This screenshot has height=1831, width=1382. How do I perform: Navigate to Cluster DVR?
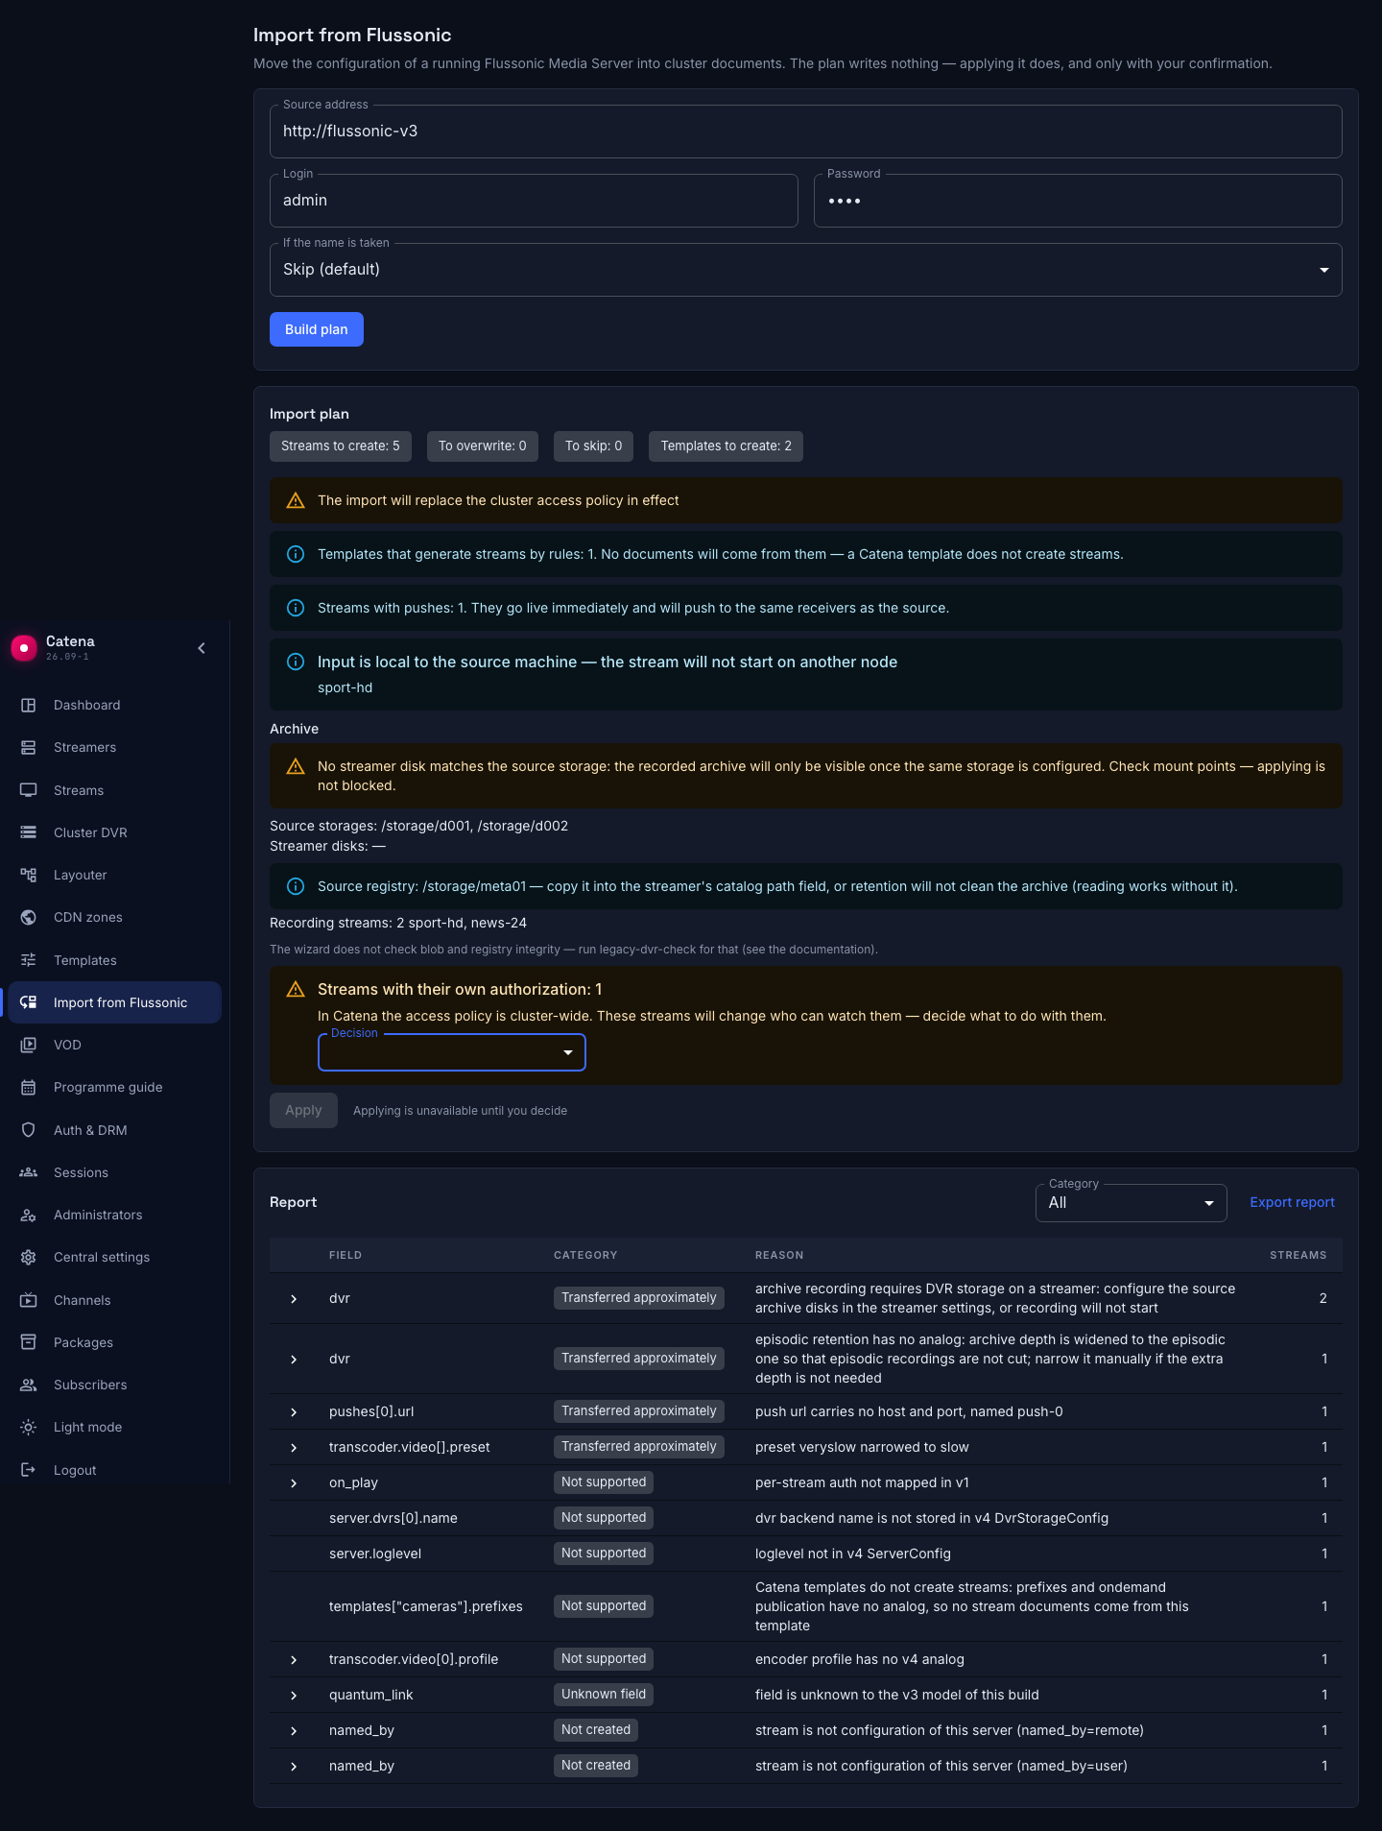coord(115,832)
